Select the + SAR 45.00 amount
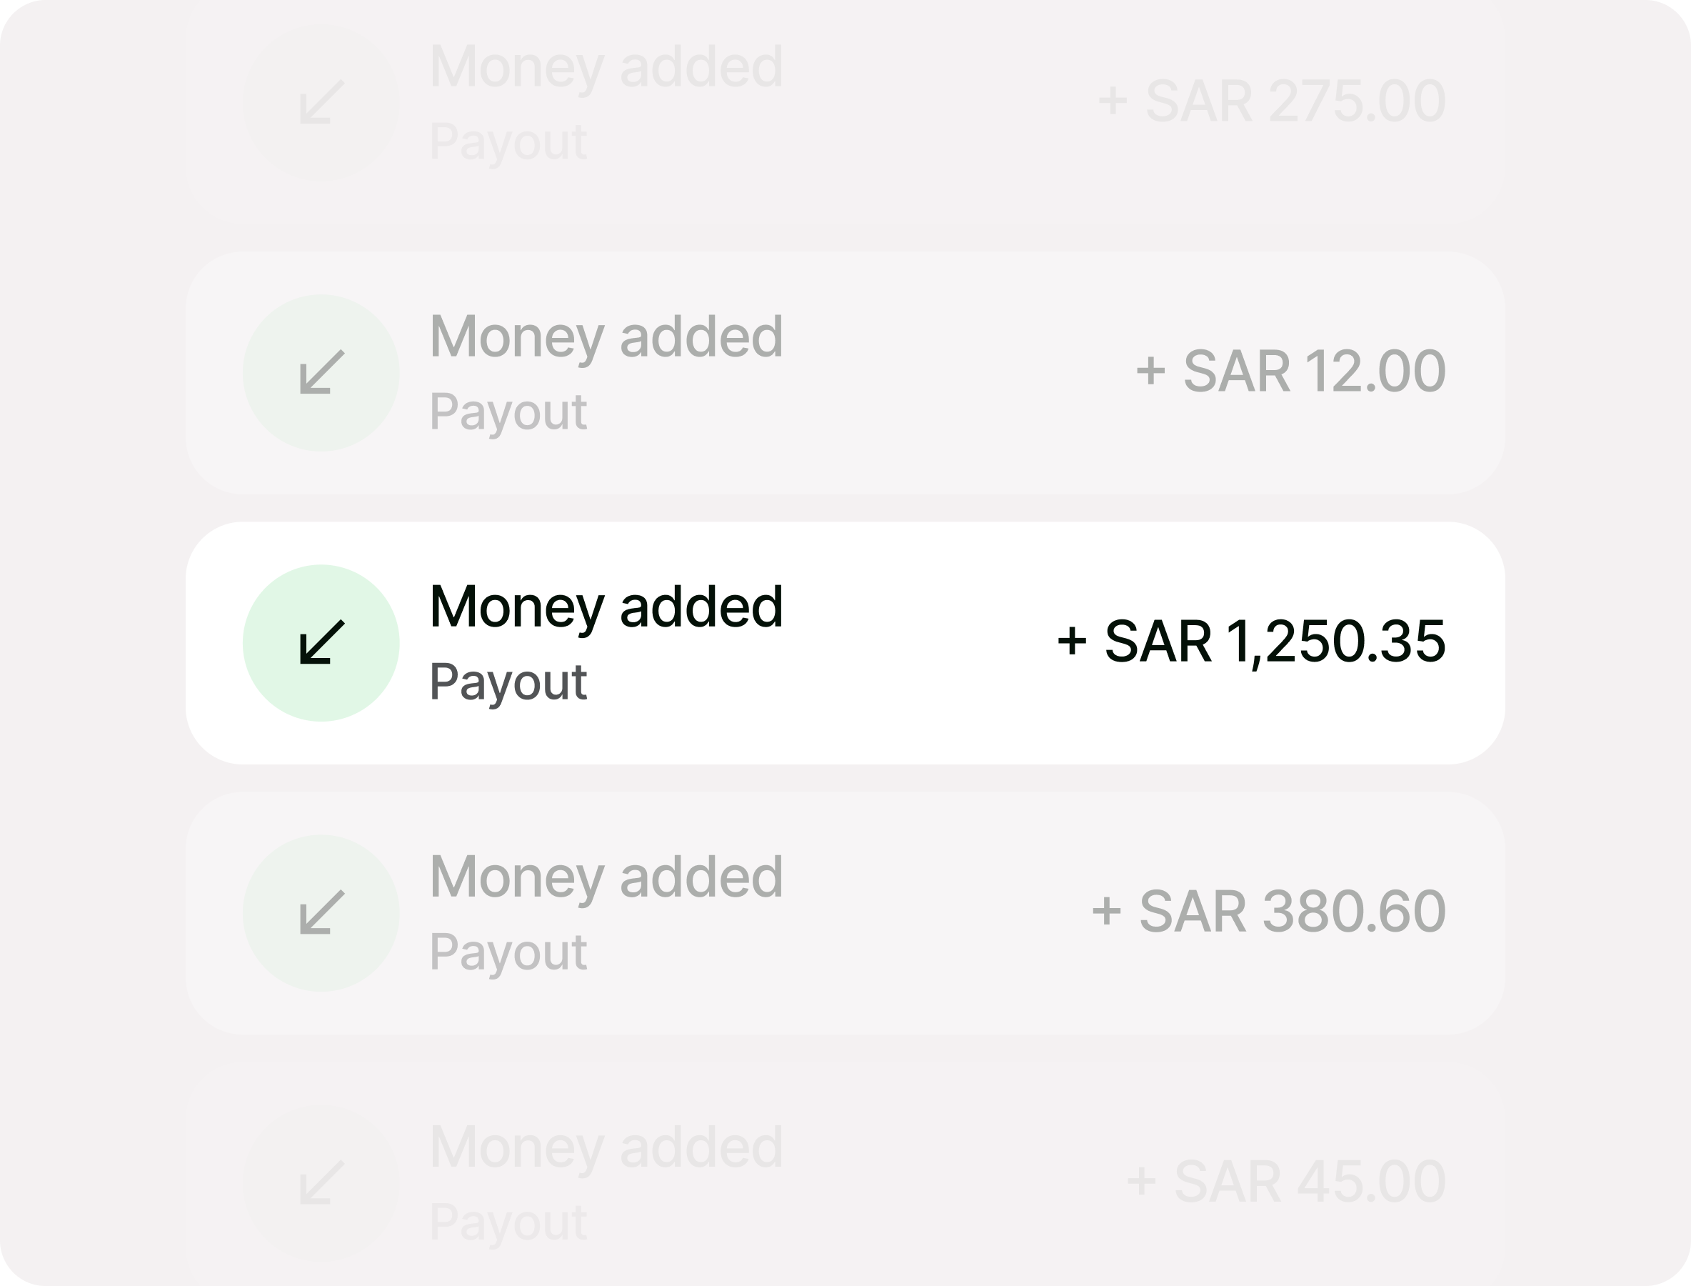Viewport: 1691px width, 1286px height. [1286, 1182]
